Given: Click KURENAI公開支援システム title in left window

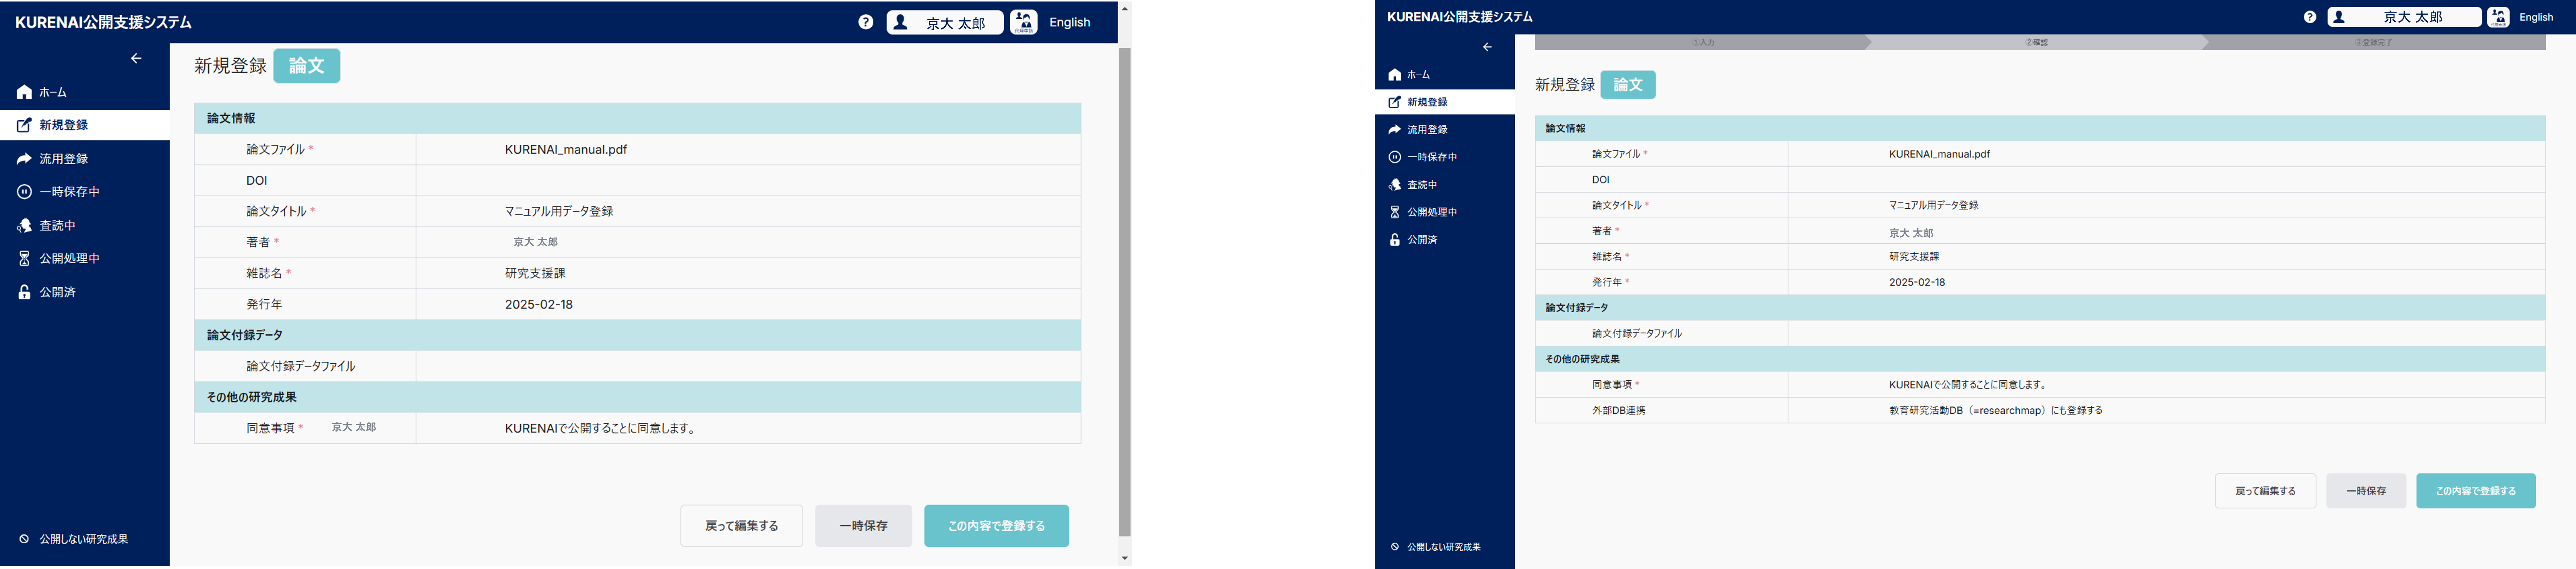Looking at the screenshot, I should pyautogui.click(x=103, y=22).
